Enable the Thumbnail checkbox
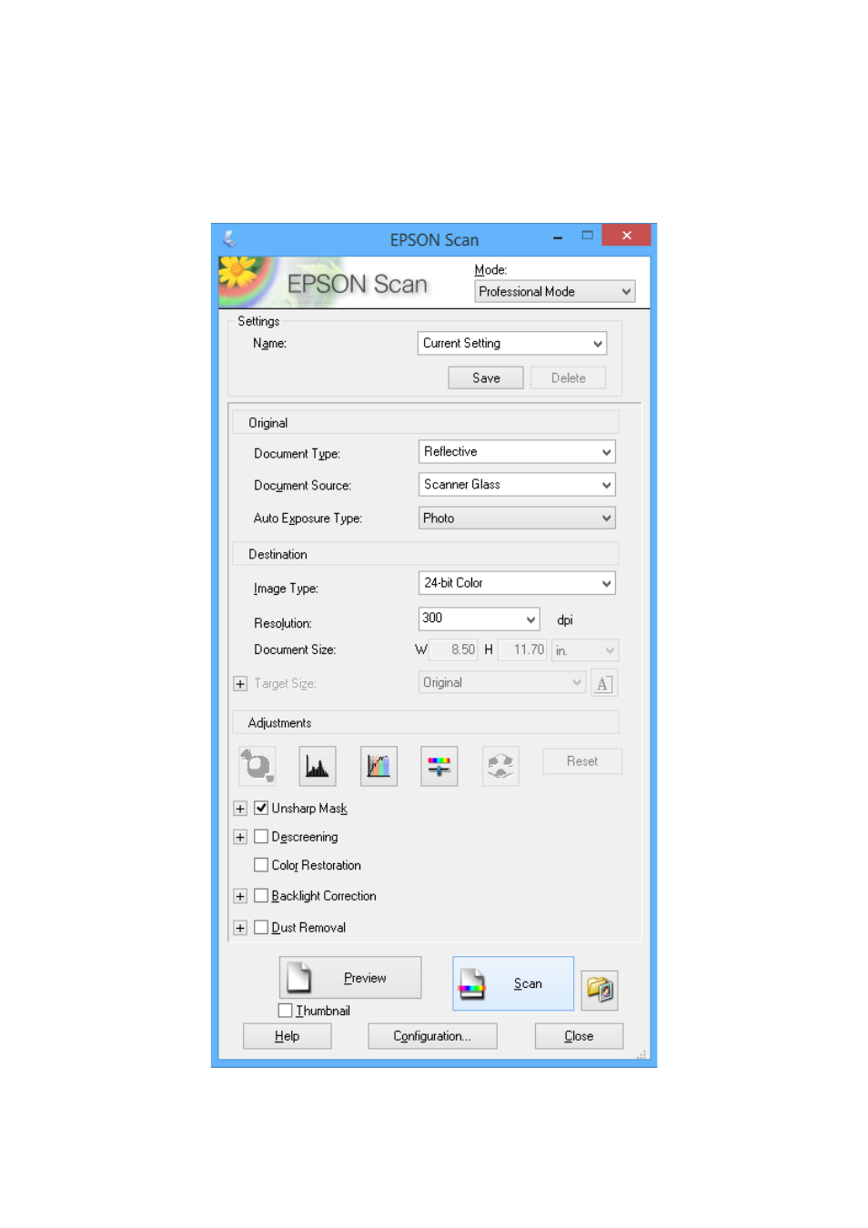868x1228 pixels. tap(286, 1011)
